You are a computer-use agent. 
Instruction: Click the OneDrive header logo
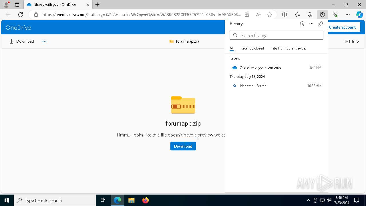pos(18,27)
